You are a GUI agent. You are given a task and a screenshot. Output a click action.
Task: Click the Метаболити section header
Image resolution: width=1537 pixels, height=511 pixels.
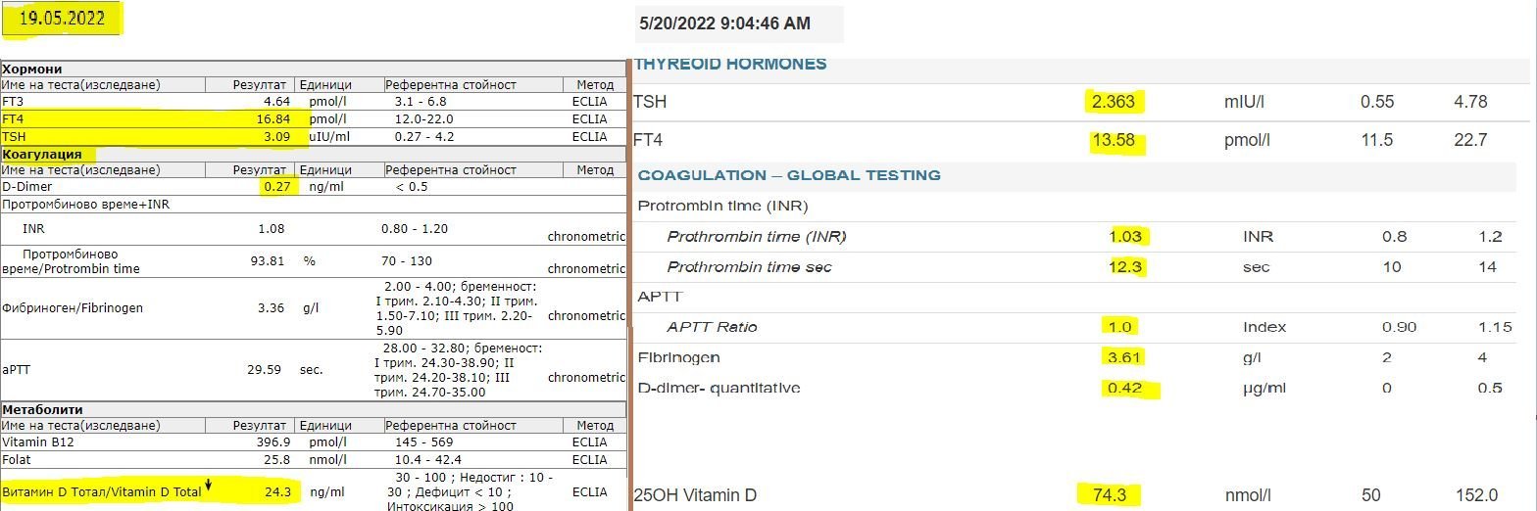(x=42, y=409)
